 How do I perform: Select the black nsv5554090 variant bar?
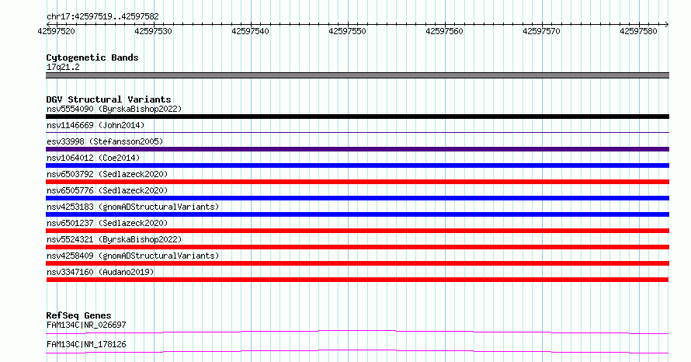pos(357,117)
